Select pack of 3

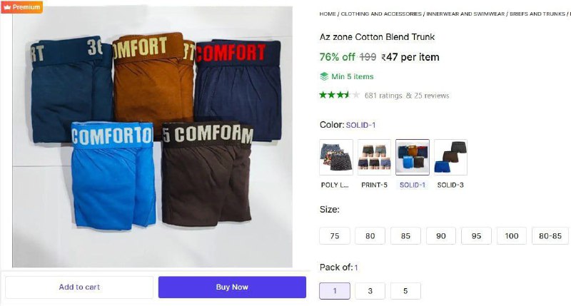pyautogui.click(x=370, y=291)
